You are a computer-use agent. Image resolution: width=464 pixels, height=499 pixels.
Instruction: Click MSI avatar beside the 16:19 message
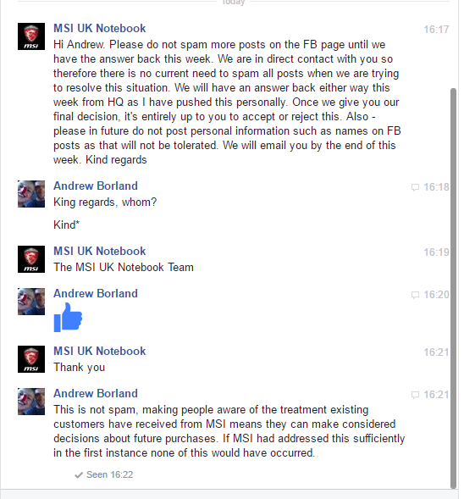click(31, 259)
